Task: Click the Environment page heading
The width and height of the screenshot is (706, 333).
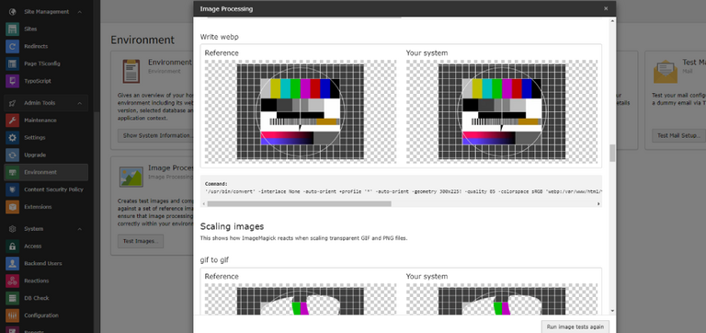Action: [142, 40]
